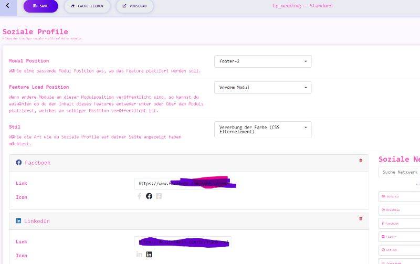Viewport: 420px width, 264px height.
Task: Go back using the left arrow icon
Action: tap(7, 6)
